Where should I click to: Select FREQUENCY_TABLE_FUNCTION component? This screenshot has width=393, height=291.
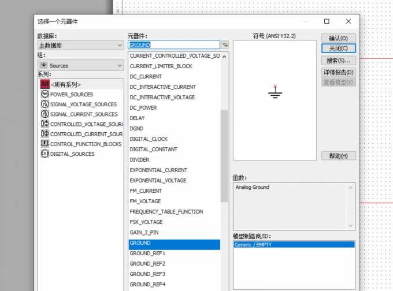(x=175, y=212)
